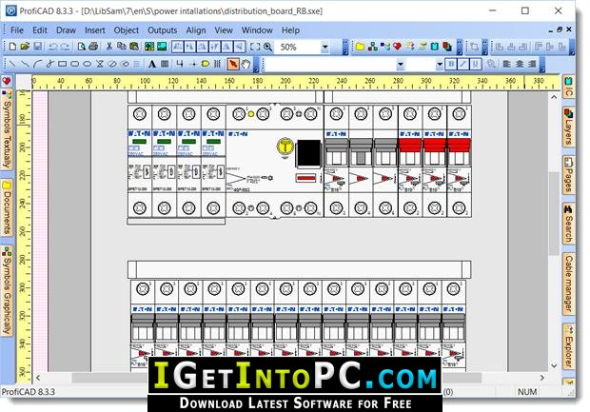This screenshot has height=412, width=590.
Task: Open the Layers side panel
Action: click(568, 127)
